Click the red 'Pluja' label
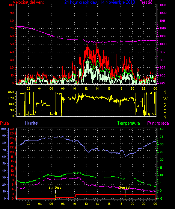The height and width of the screenshot is (209, 175). pyautogui.click(x=5, y=123)
